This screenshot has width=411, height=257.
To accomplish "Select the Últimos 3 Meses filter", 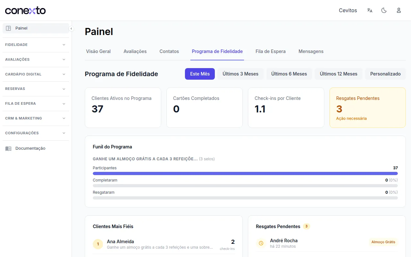I will pos(240,74).
